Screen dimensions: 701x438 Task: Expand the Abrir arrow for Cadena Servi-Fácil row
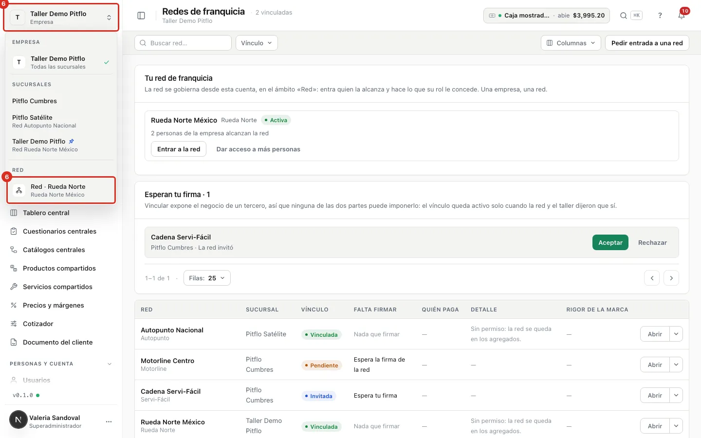676,395
